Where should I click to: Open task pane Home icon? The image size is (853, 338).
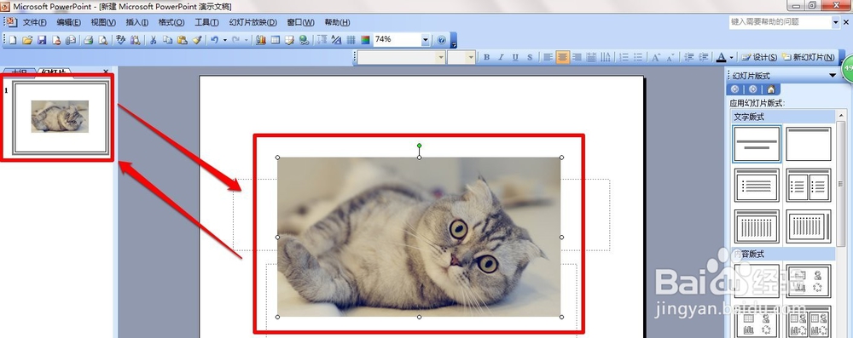point(771,89)
